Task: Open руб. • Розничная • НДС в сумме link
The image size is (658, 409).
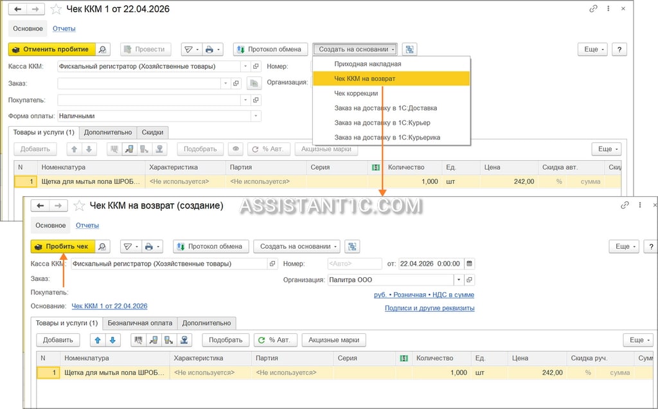Action: pyautogui.click(x=424, y=295)
